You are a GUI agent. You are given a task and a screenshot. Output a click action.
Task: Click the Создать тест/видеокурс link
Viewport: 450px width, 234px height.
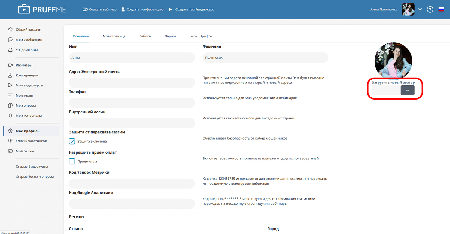(194, 9)
